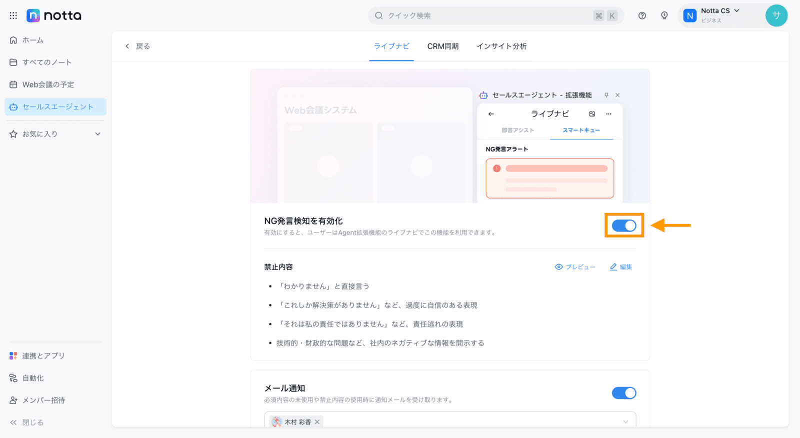Screen dimensions: 800x438
Task: Switch to the ライブナビ tab
Action: [391, 46]
